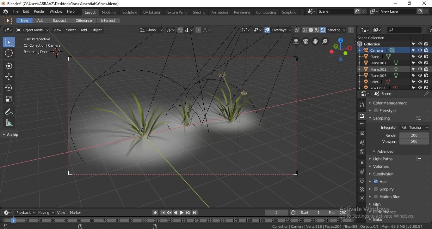The height and width of the screenshot is (229, 432).
Task: Disable rendering for the Point light
Action: pos(426,82)
